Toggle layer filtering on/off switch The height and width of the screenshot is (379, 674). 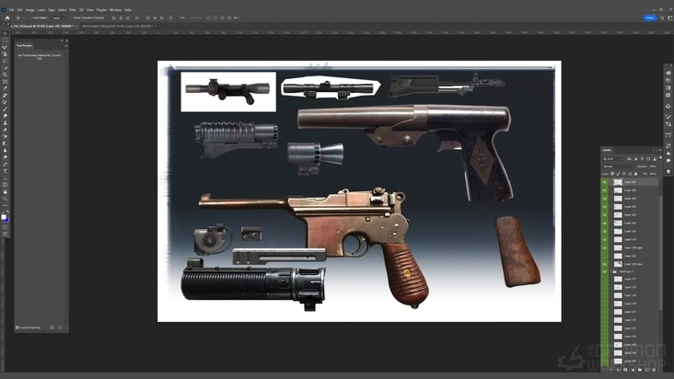point(661,158)
